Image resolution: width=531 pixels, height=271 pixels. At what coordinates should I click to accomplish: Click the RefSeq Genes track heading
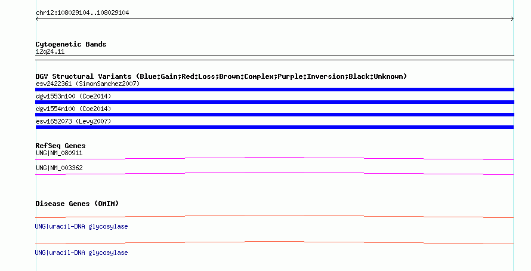tap(61, 146)
